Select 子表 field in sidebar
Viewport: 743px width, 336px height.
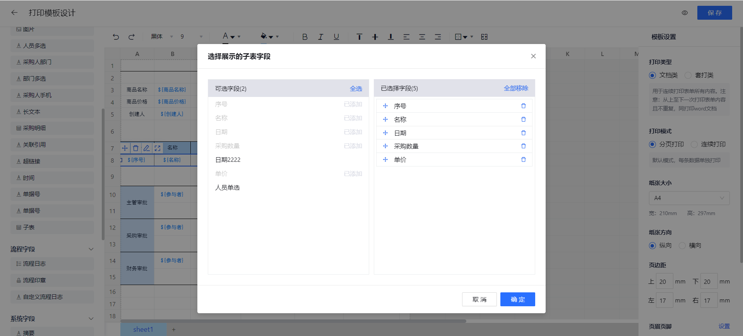52,227
